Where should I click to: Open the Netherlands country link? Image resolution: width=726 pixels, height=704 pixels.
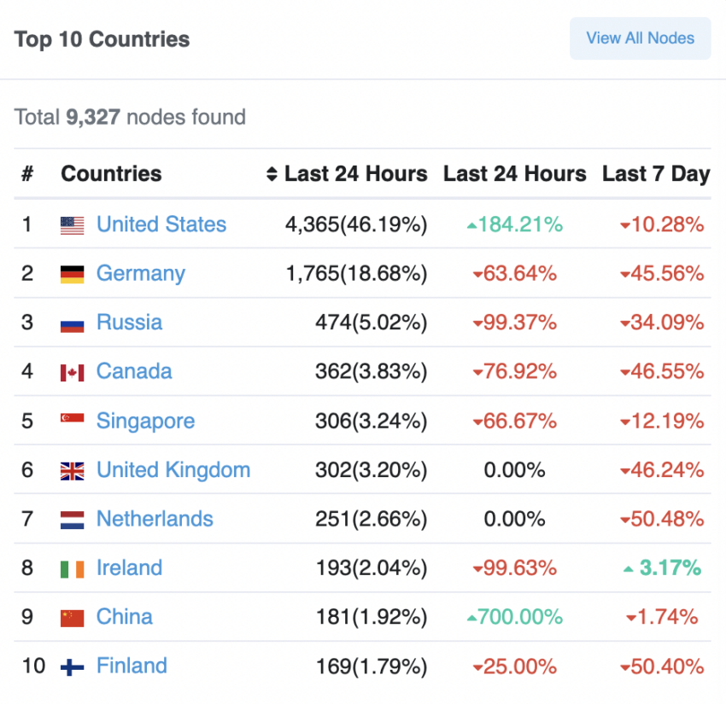pos(155,519)
